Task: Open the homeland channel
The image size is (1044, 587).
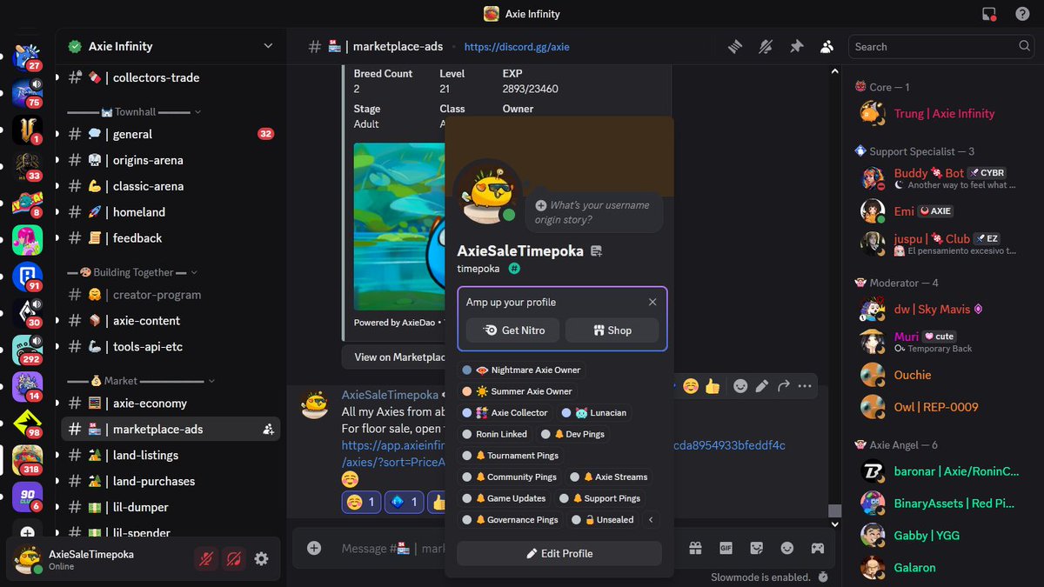Action: pyautogui.click(x=171, y=212)
